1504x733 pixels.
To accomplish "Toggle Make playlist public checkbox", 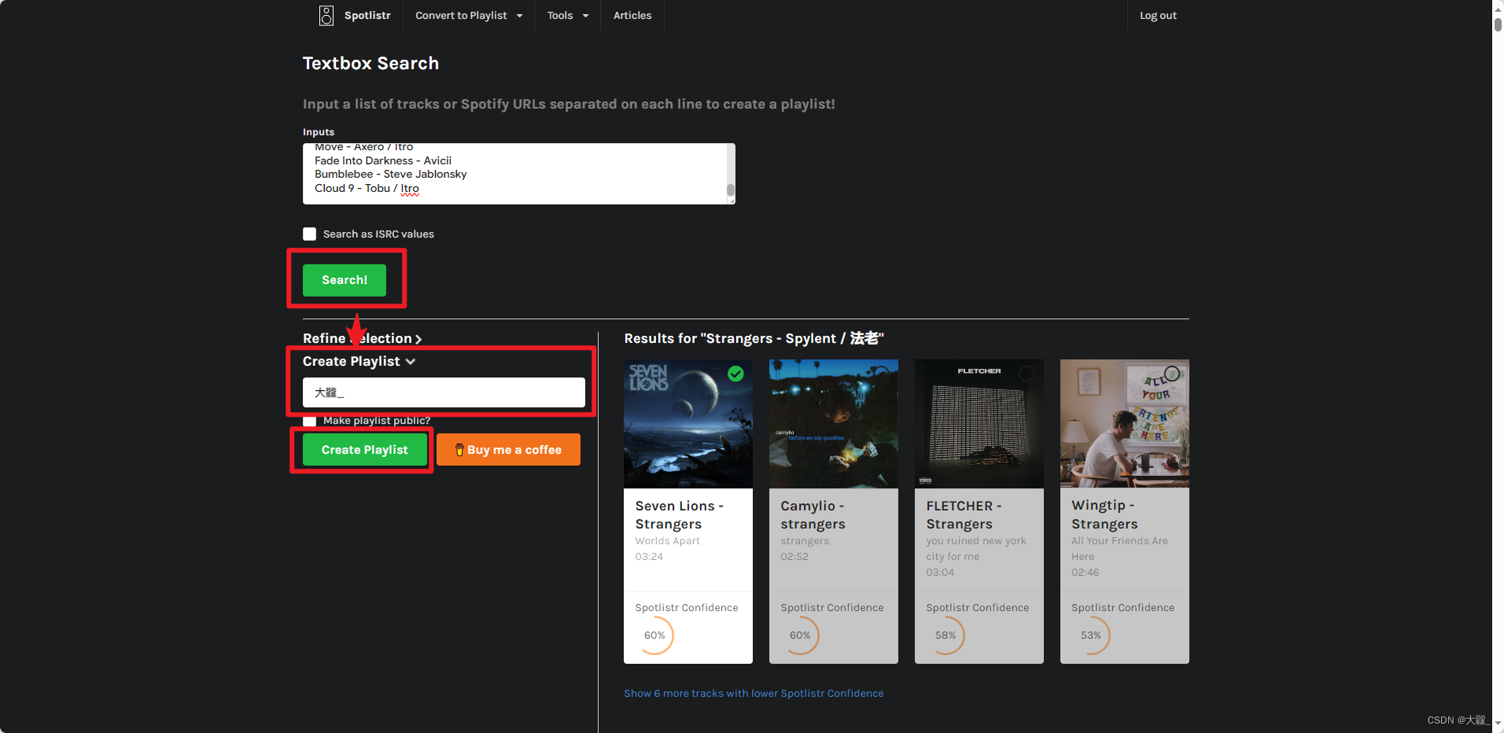I will pos(310,420).
